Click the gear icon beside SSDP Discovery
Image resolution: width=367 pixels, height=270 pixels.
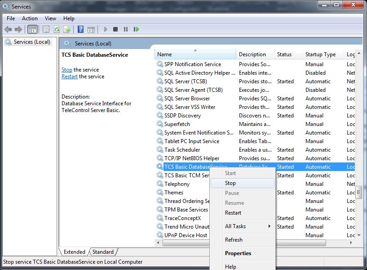[160, 116]
